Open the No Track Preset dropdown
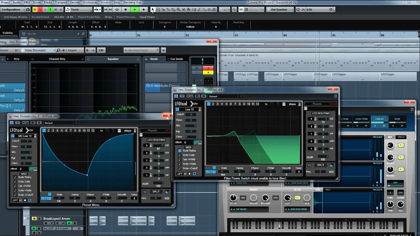Screen dimensions: 420x236 [x=142, y=50]
